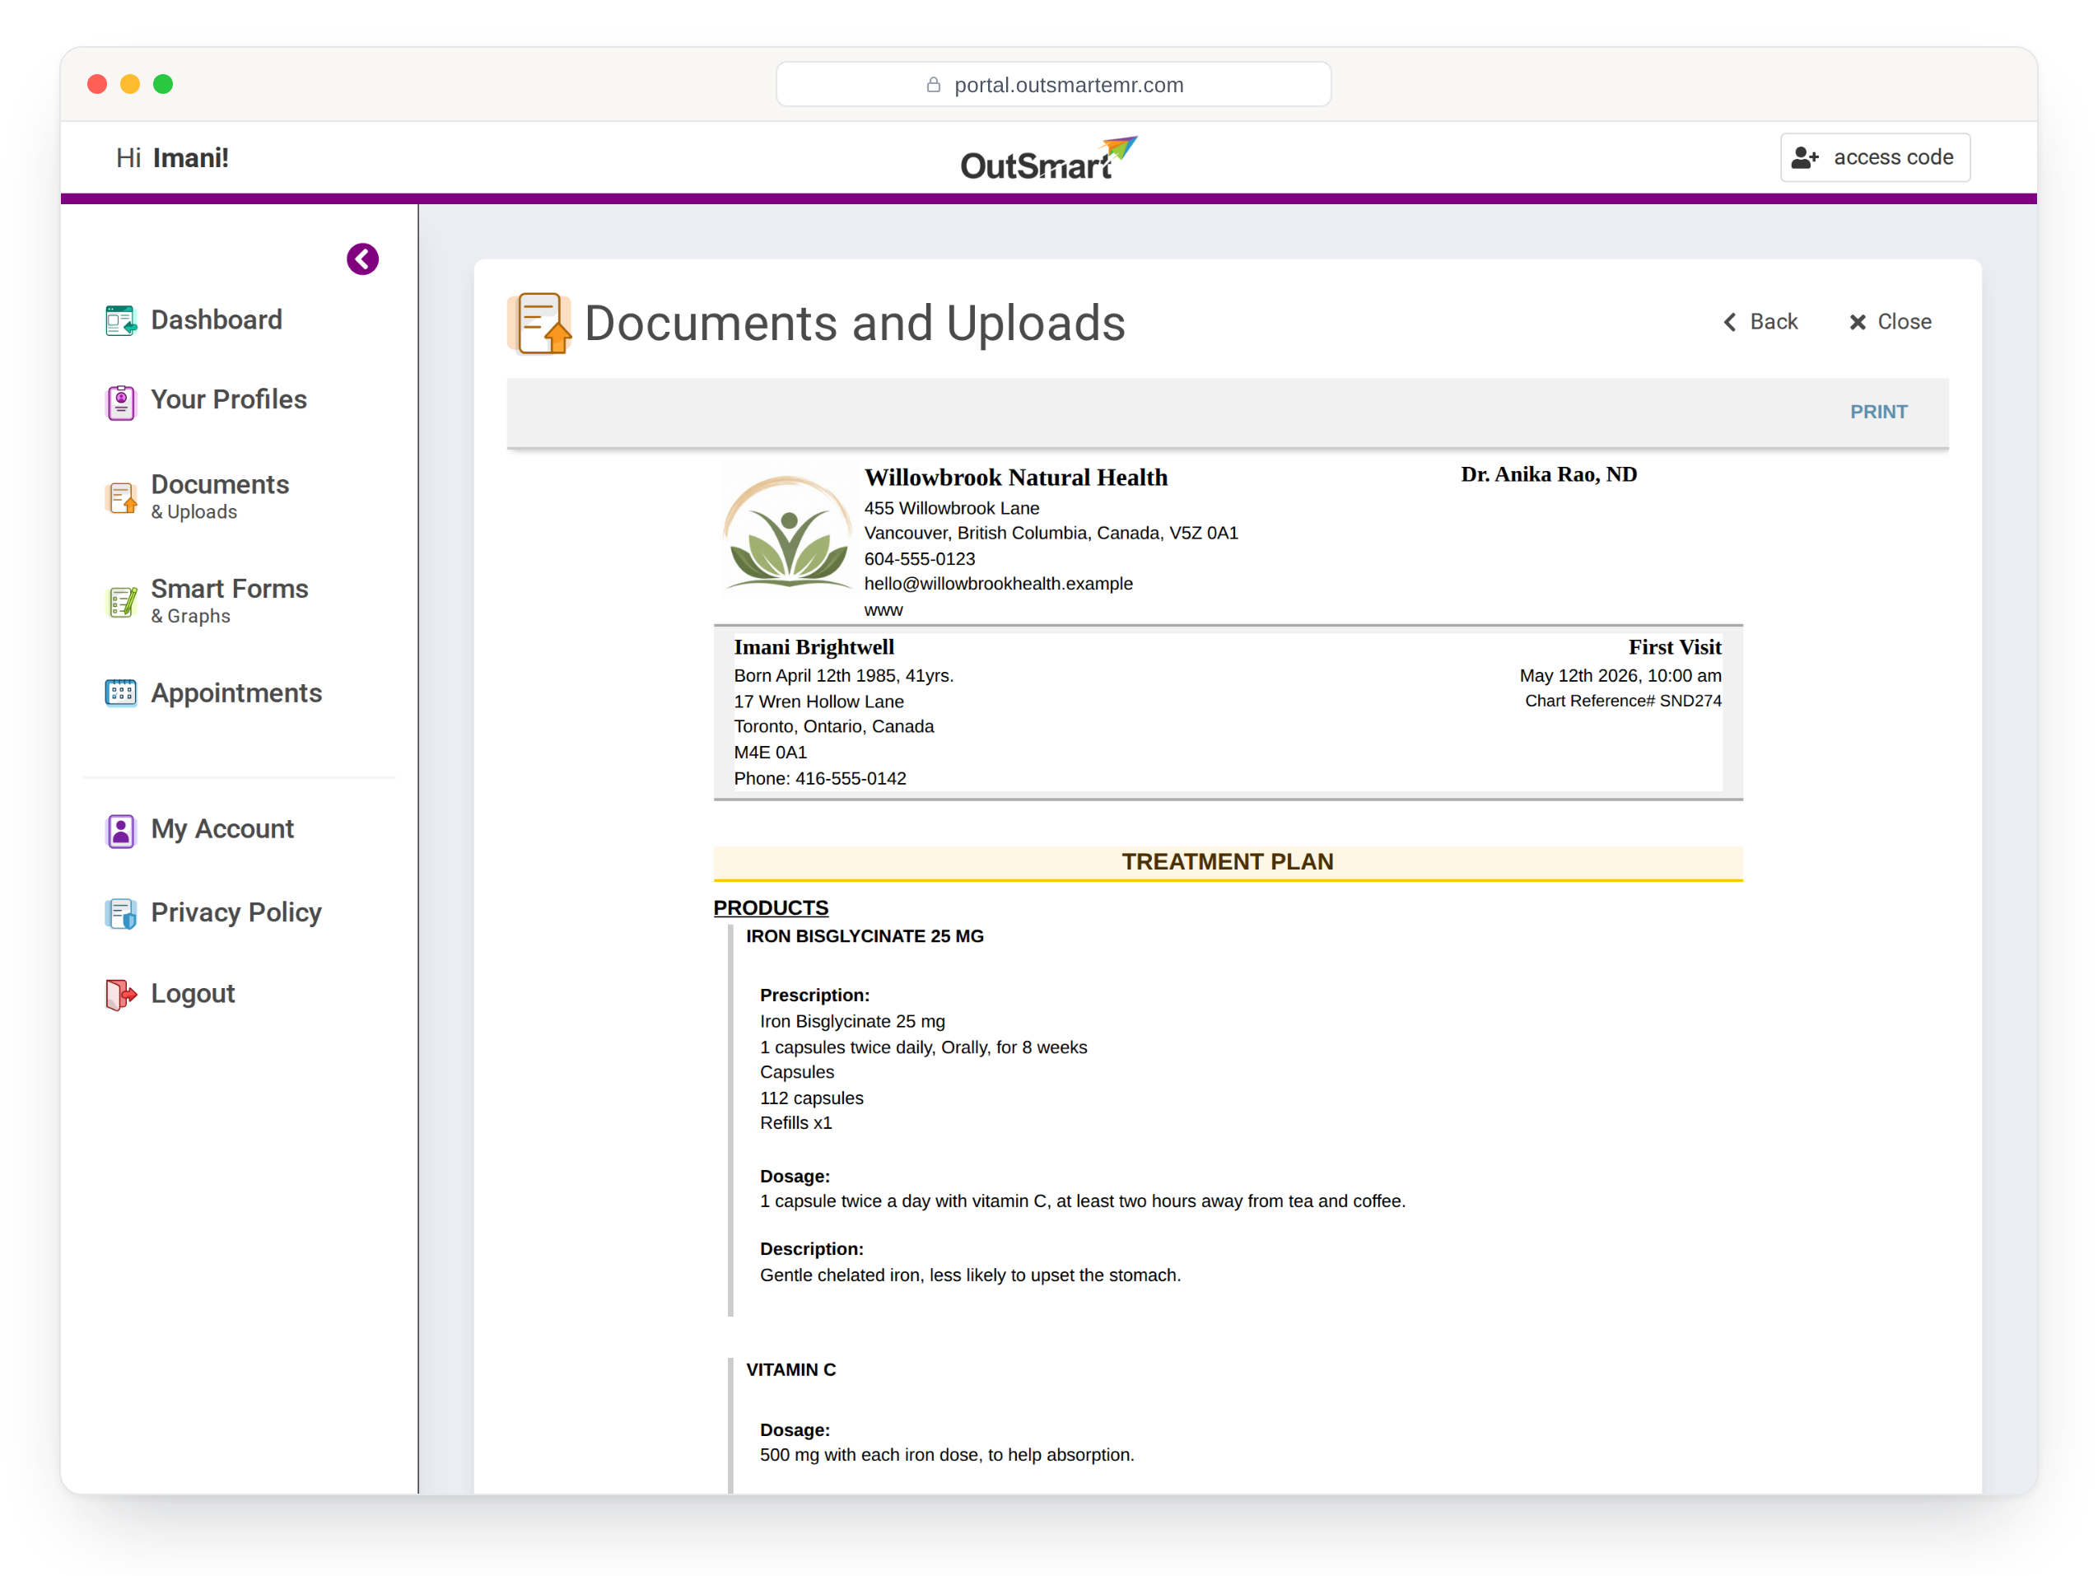The image size is (2098, 1576).
Task: Click the clinic email hello@willowbrookhealth.example
Action: (x=998, y=584)
